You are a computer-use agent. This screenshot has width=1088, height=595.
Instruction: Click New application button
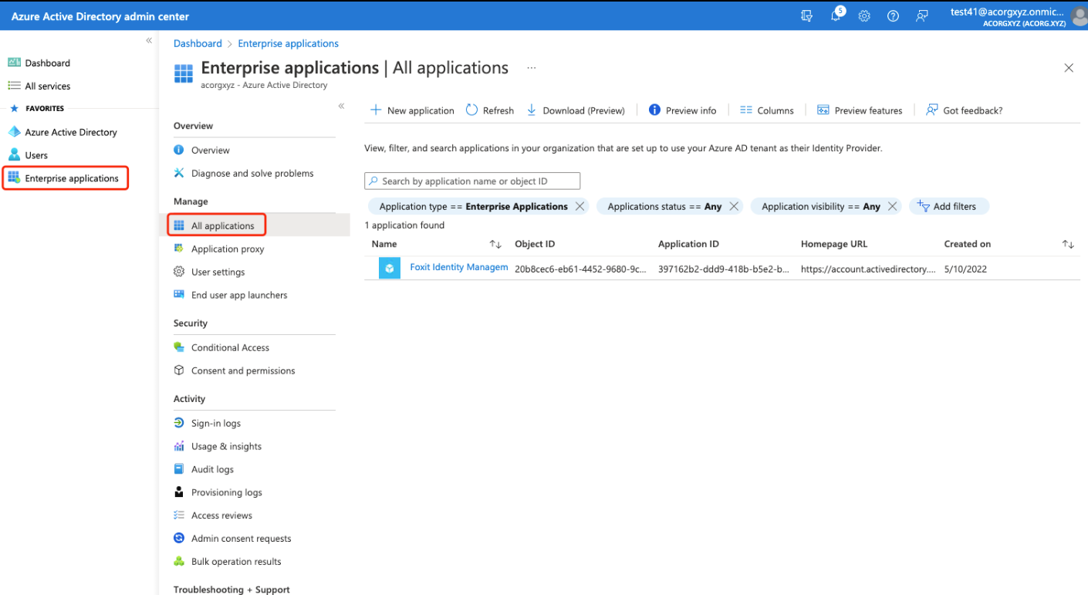click(412, 110)
